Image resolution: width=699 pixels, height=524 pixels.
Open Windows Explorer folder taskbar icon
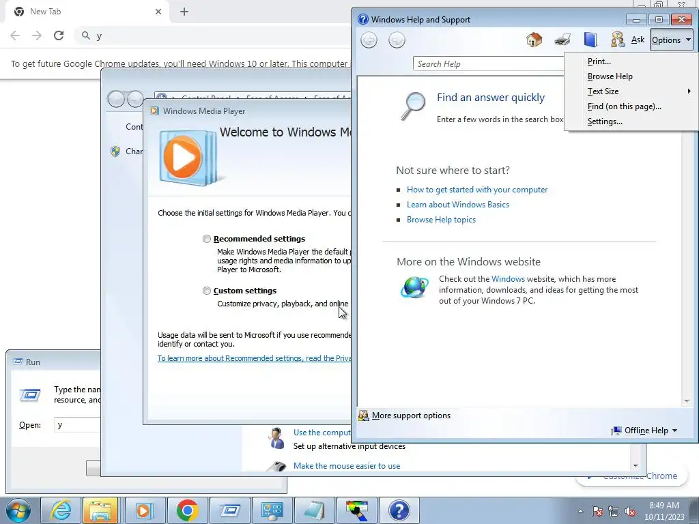pyautogui.click(x=100, y=510)
